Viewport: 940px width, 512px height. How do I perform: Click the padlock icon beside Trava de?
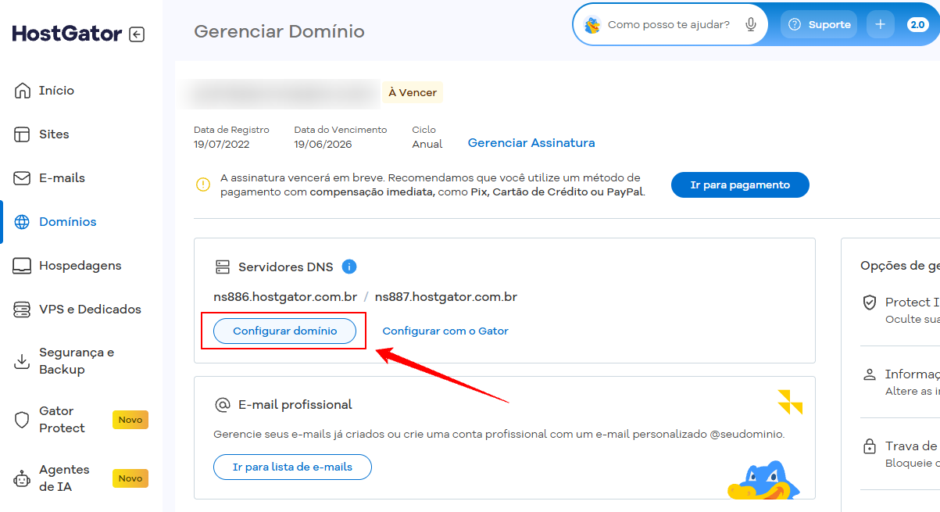pos(869,446)
